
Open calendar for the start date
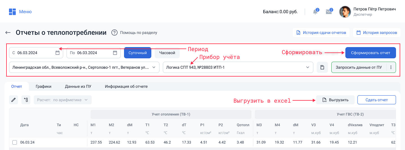tap(57, 53)
